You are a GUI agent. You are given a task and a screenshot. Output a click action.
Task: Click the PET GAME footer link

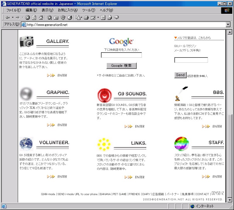(x=120, y=194)
